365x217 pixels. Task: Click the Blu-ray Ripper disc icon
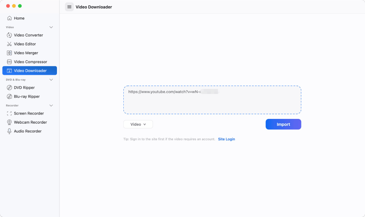click(x=9, y=97)
